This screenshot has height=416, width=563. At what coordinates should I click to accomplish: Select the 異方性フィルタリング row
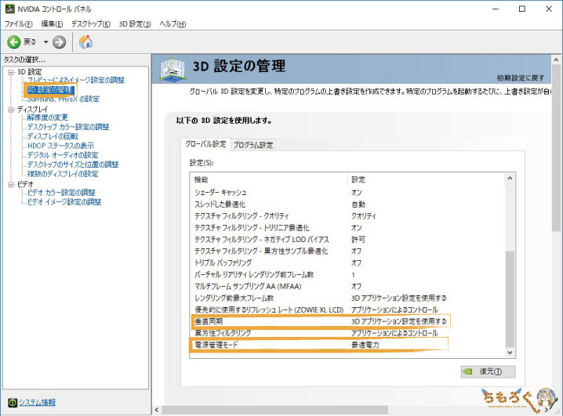[347, 333]
